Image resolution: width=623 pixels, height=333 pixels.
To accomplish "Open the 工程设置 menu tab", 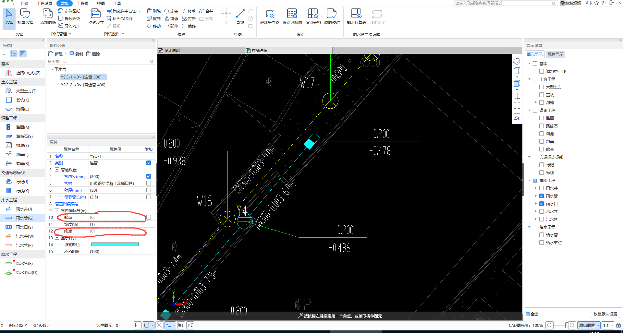I will pos(44,3).
